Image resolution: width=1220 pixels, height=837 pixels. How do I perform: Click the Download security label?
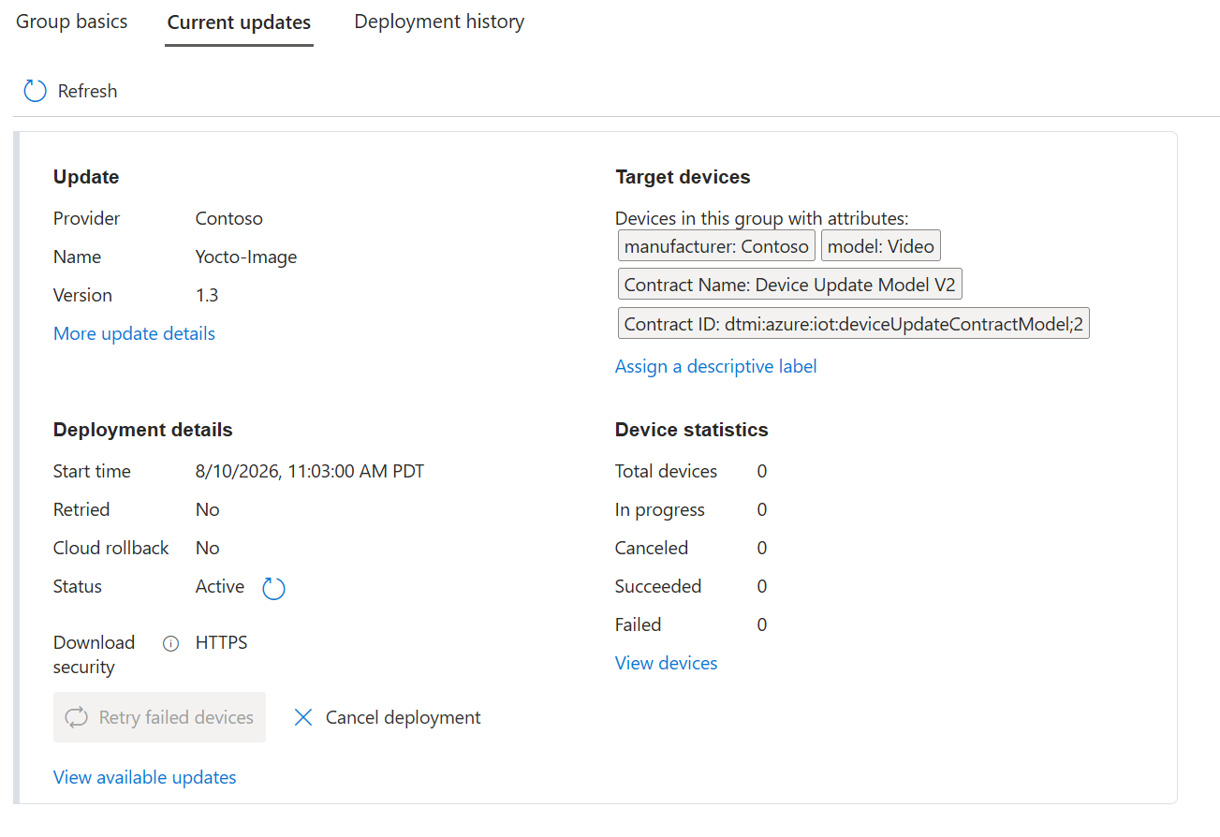[x=94, y=654]
